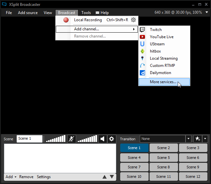Toggle the microphone mute button

coord(72,139)
